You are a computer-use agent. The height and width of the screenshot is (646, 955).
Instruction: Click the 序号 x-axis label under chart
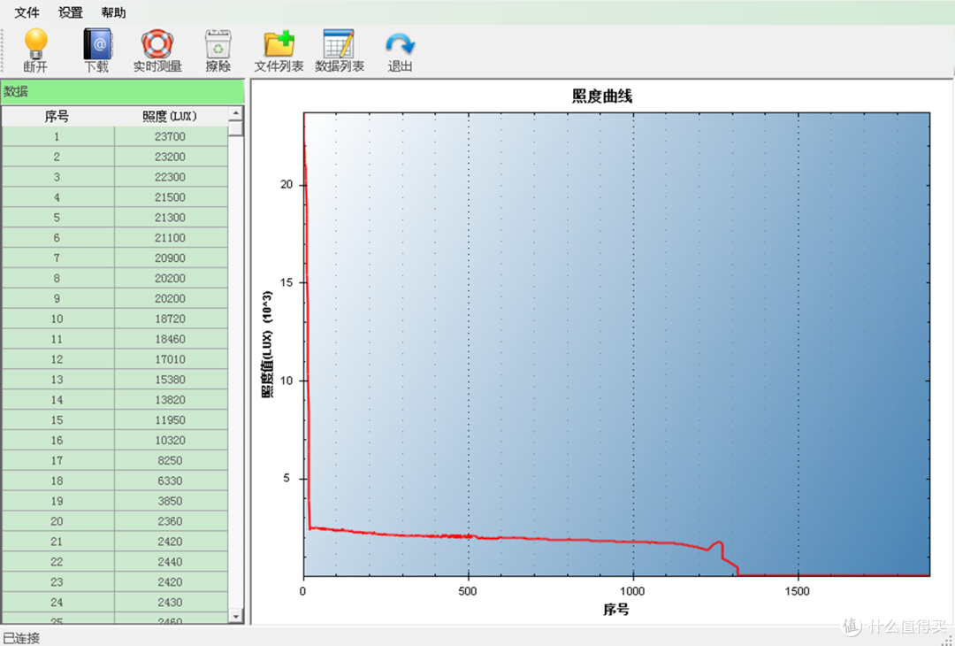[x=616, y=610]
